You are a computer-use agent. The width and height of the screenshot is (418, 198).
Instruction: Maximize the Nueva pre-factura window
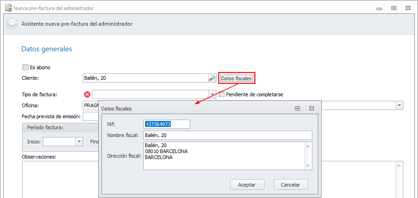394,8
